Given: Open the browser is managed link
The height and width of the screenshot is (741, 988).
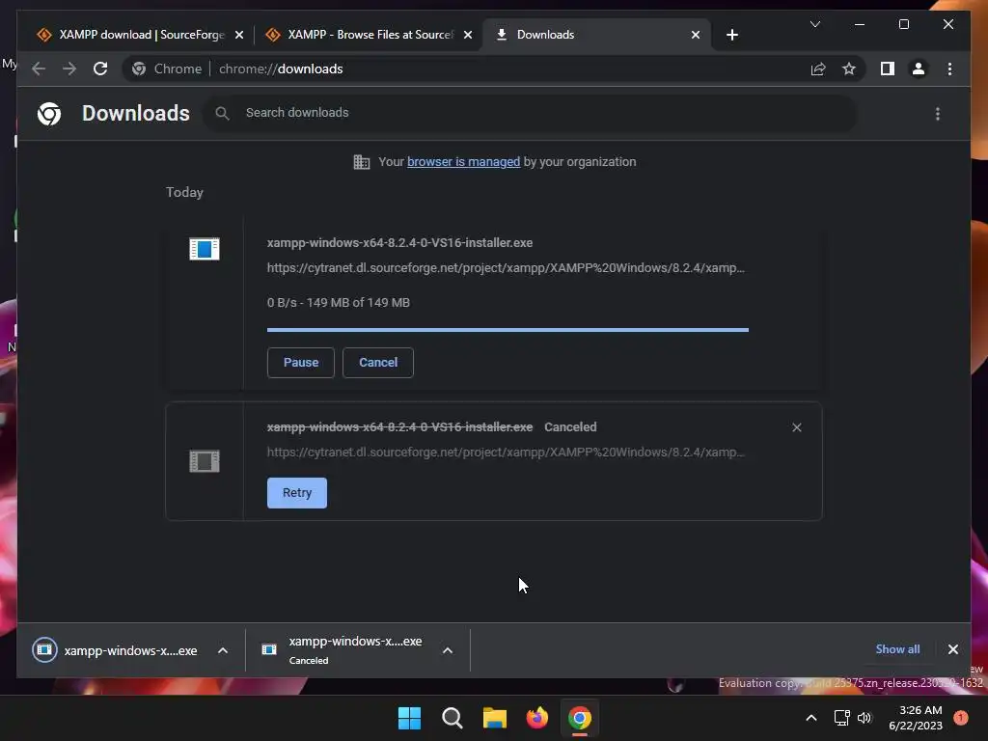Looking at the screenshot, I should pos(463,162).
